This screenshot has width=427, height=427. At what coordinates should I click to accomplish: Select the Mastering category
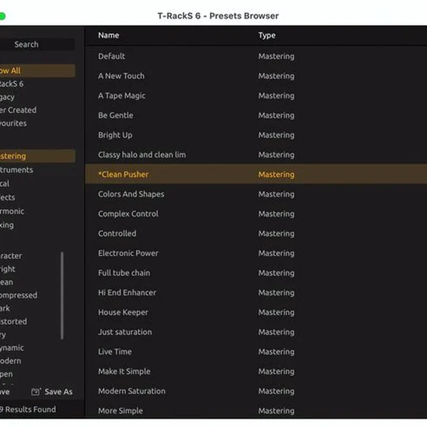click(37, 156)
